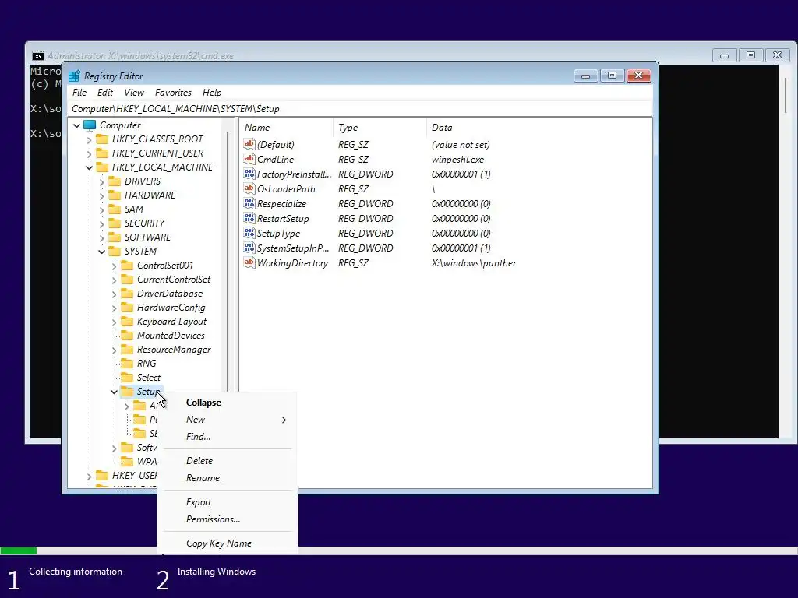The image size is (798, 598).
Task: Click the DWORD icon beside FactoryPreInstall
Action: 249,174
